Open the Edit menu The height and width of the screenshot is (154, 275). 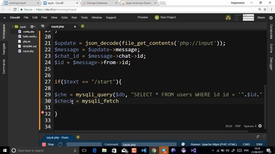[x=35, y=18]
